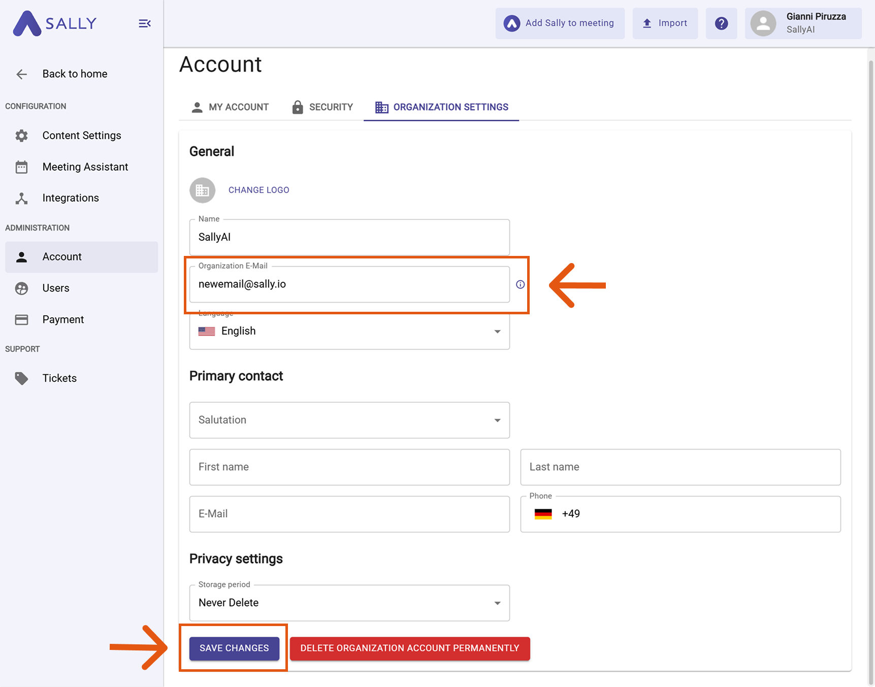Click the Organization Settings building icon

[382, 107]
